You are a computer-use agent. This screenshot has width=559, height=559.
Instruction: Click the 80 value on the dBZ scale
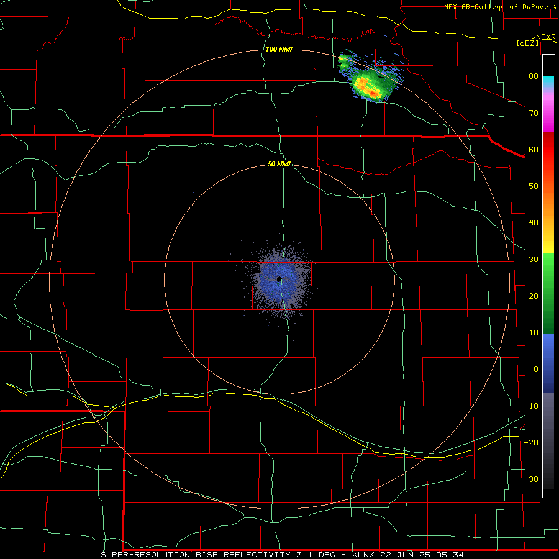point(534,76)
